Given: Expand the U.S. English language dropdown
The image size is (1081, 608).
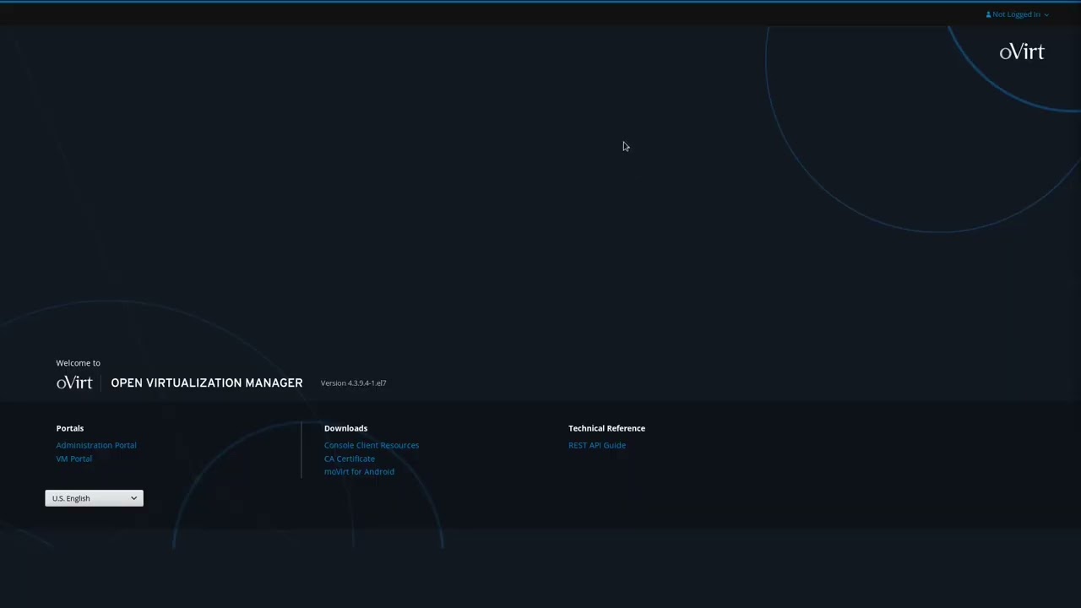Looking at the screenshot, I should click(x=94, y=498).
